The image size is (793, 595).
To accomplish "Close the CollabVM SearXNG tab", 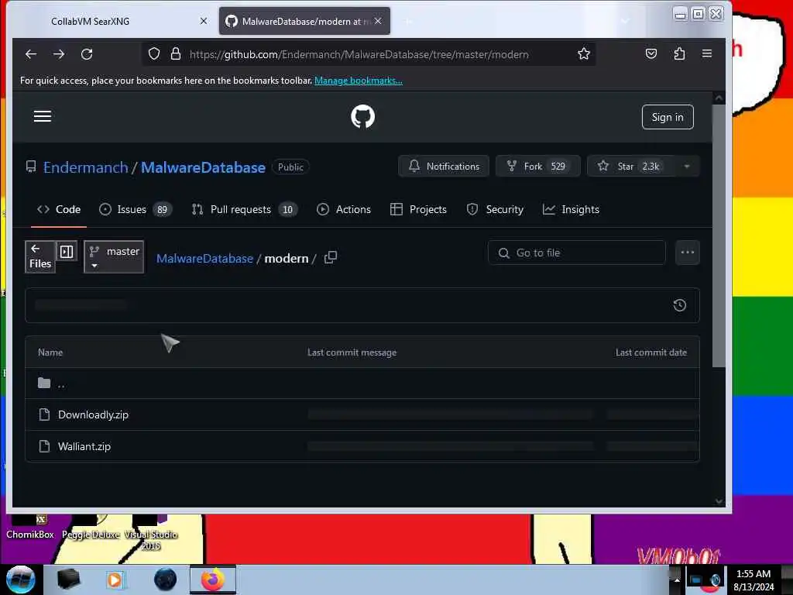I will [x=204, y=21].
